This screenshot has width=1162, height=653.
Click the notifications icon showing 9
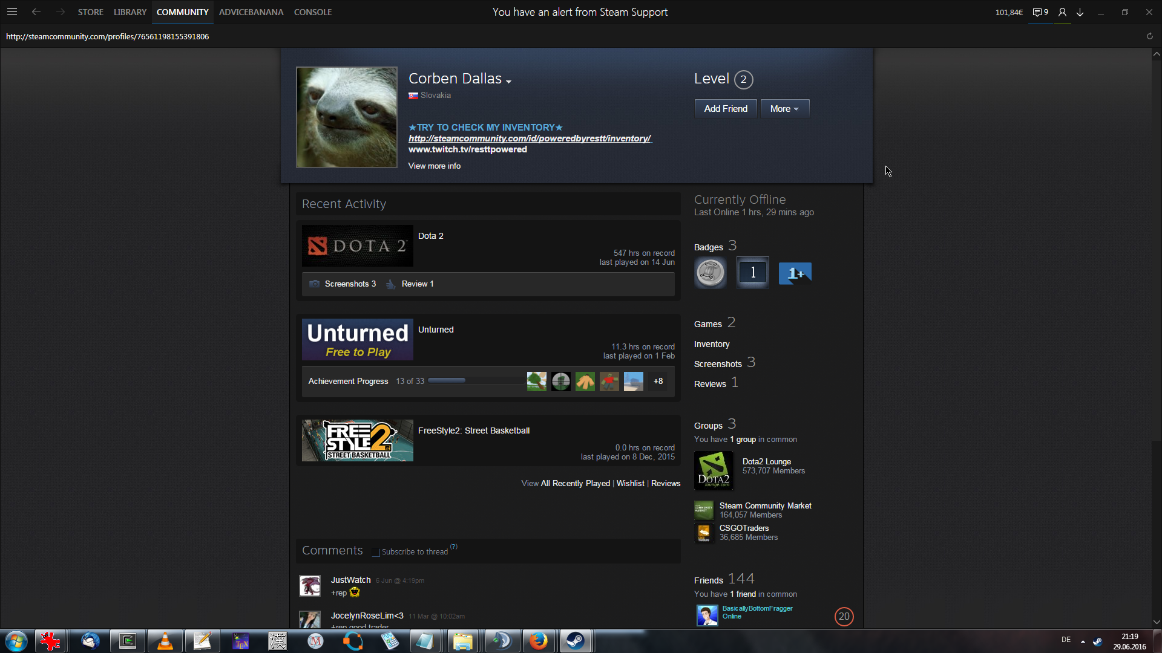pos(1040,12)
